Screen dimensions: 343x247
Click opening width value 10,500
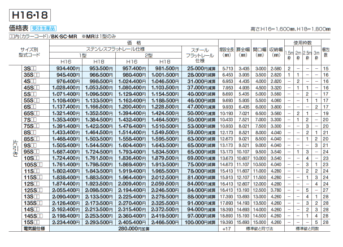pos(260,165)
